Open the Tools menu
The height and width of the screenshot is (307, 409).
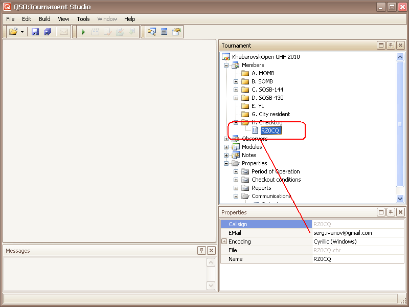pyautogui.click(x=83, y=19)
